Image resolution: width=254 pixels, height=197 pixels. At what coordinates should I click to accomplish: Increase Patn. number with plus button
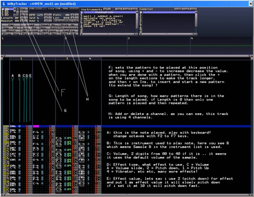click(72, 15)
